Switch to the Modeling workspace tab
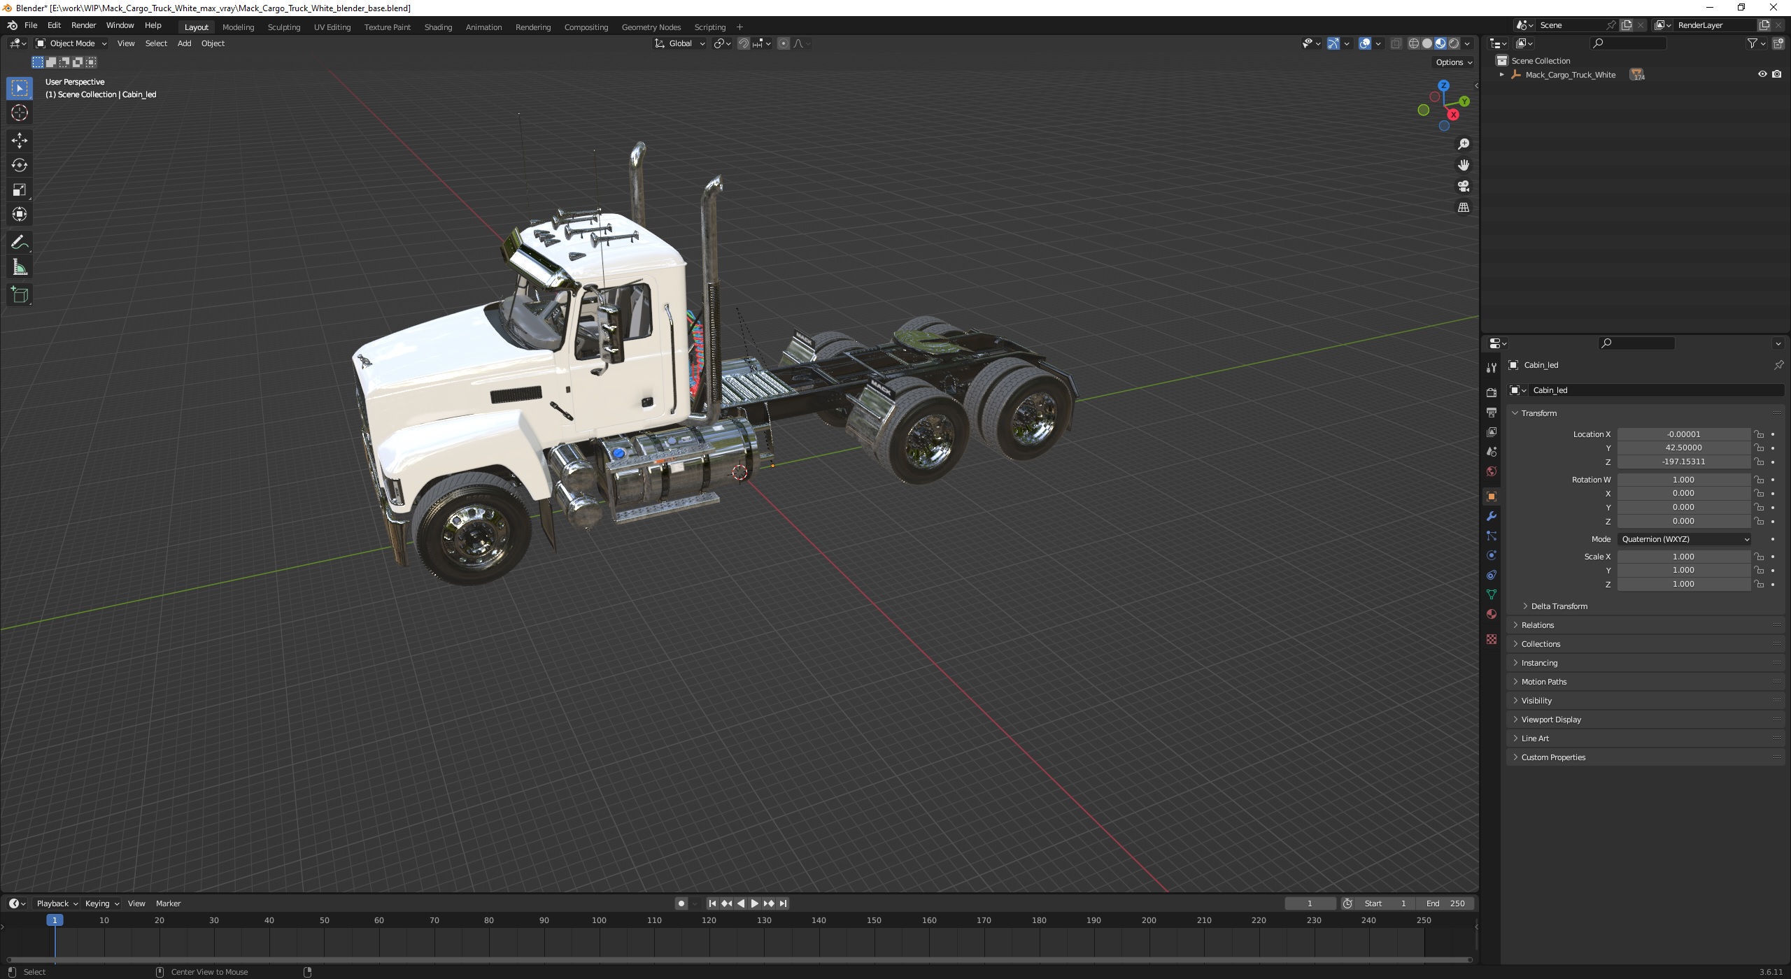 [x=238, y=27]
